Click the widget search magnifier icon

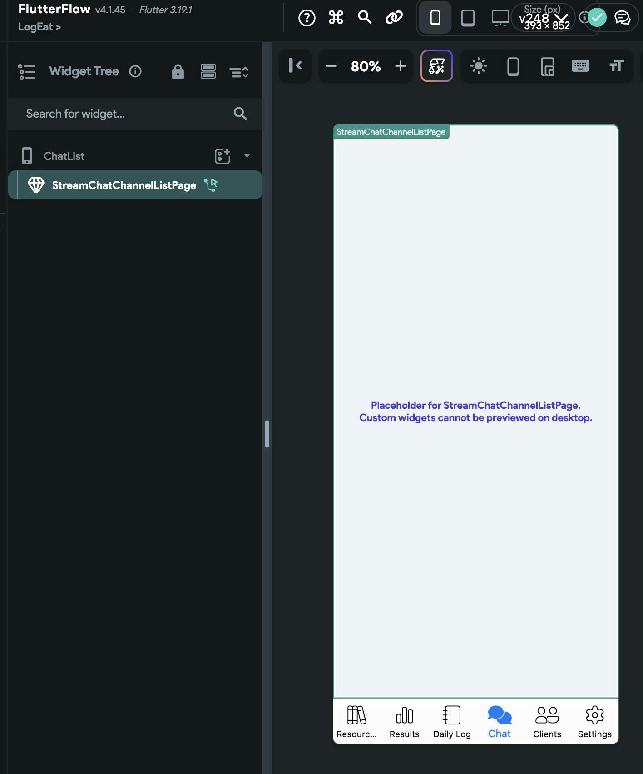(240, 114)
